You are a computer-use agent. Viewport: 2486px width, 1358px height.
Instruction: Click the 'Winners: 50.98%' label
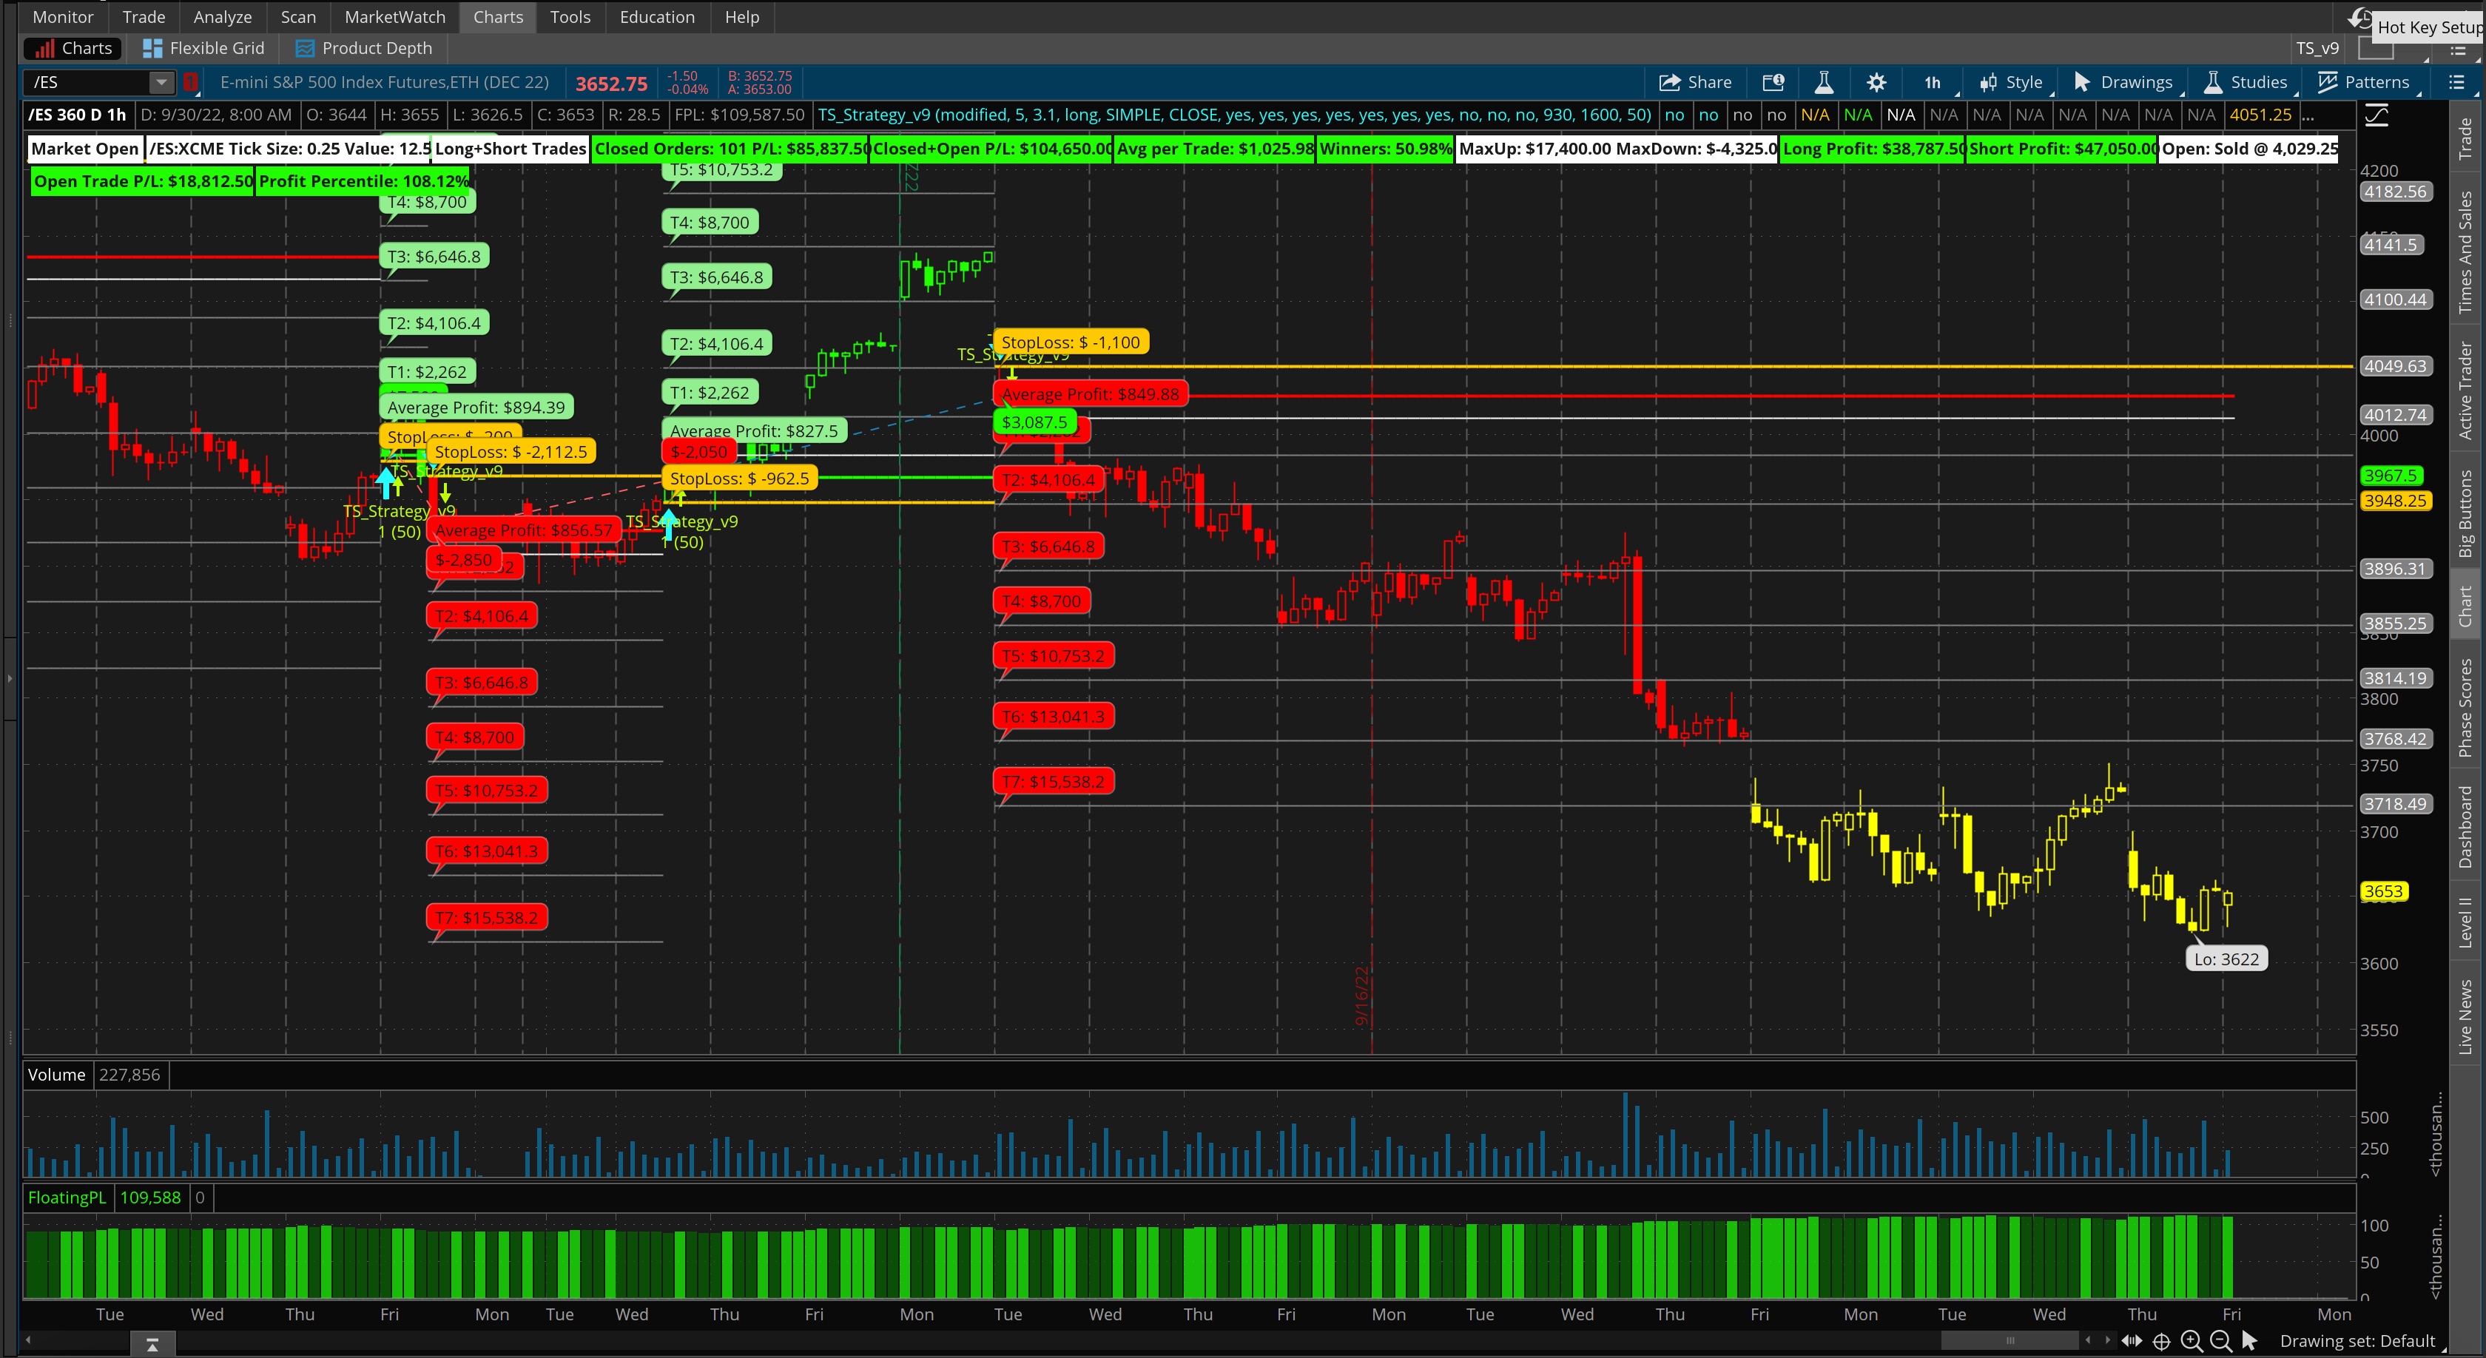[x=1385, y=149]
